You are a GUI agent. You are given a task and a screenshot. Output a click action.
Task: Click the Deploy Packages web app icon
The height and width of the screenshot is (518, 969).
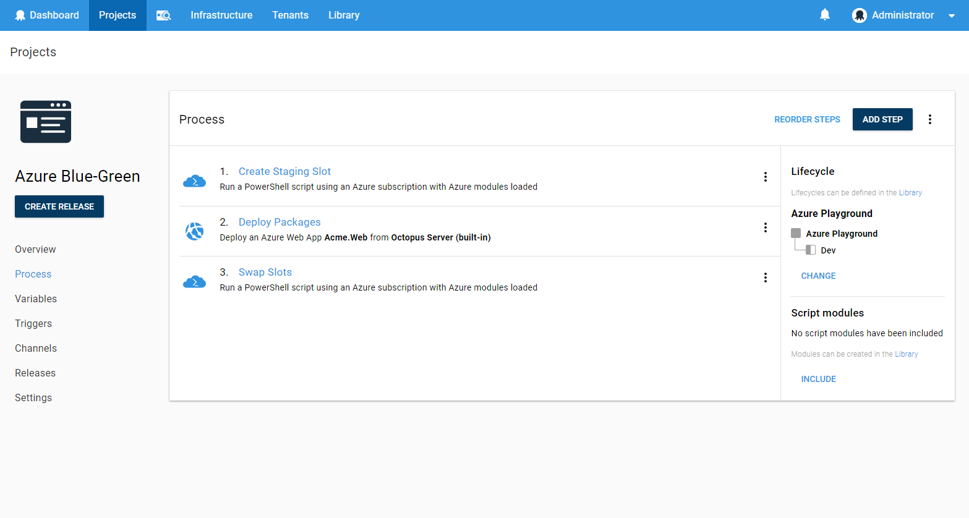[x=194, y=231]
